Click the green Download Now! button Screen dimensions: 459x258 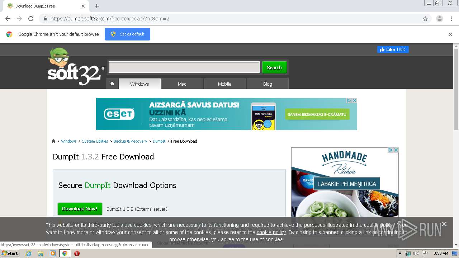coord(80,209)
